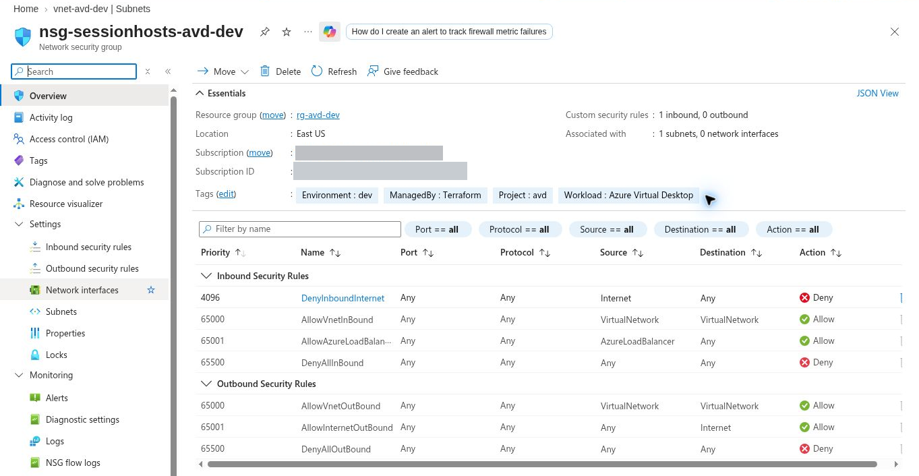Open the Port == all filter

(x=437, y=229)
